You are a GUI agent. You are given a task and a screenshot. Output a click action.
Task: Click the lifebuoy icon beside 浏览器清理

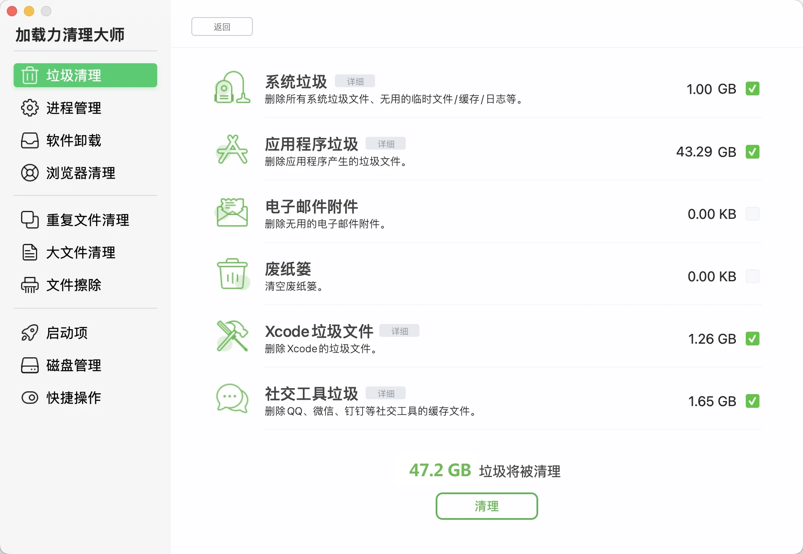29,173
